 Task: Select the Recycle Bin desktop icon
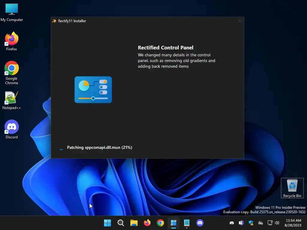coord(292,188)
